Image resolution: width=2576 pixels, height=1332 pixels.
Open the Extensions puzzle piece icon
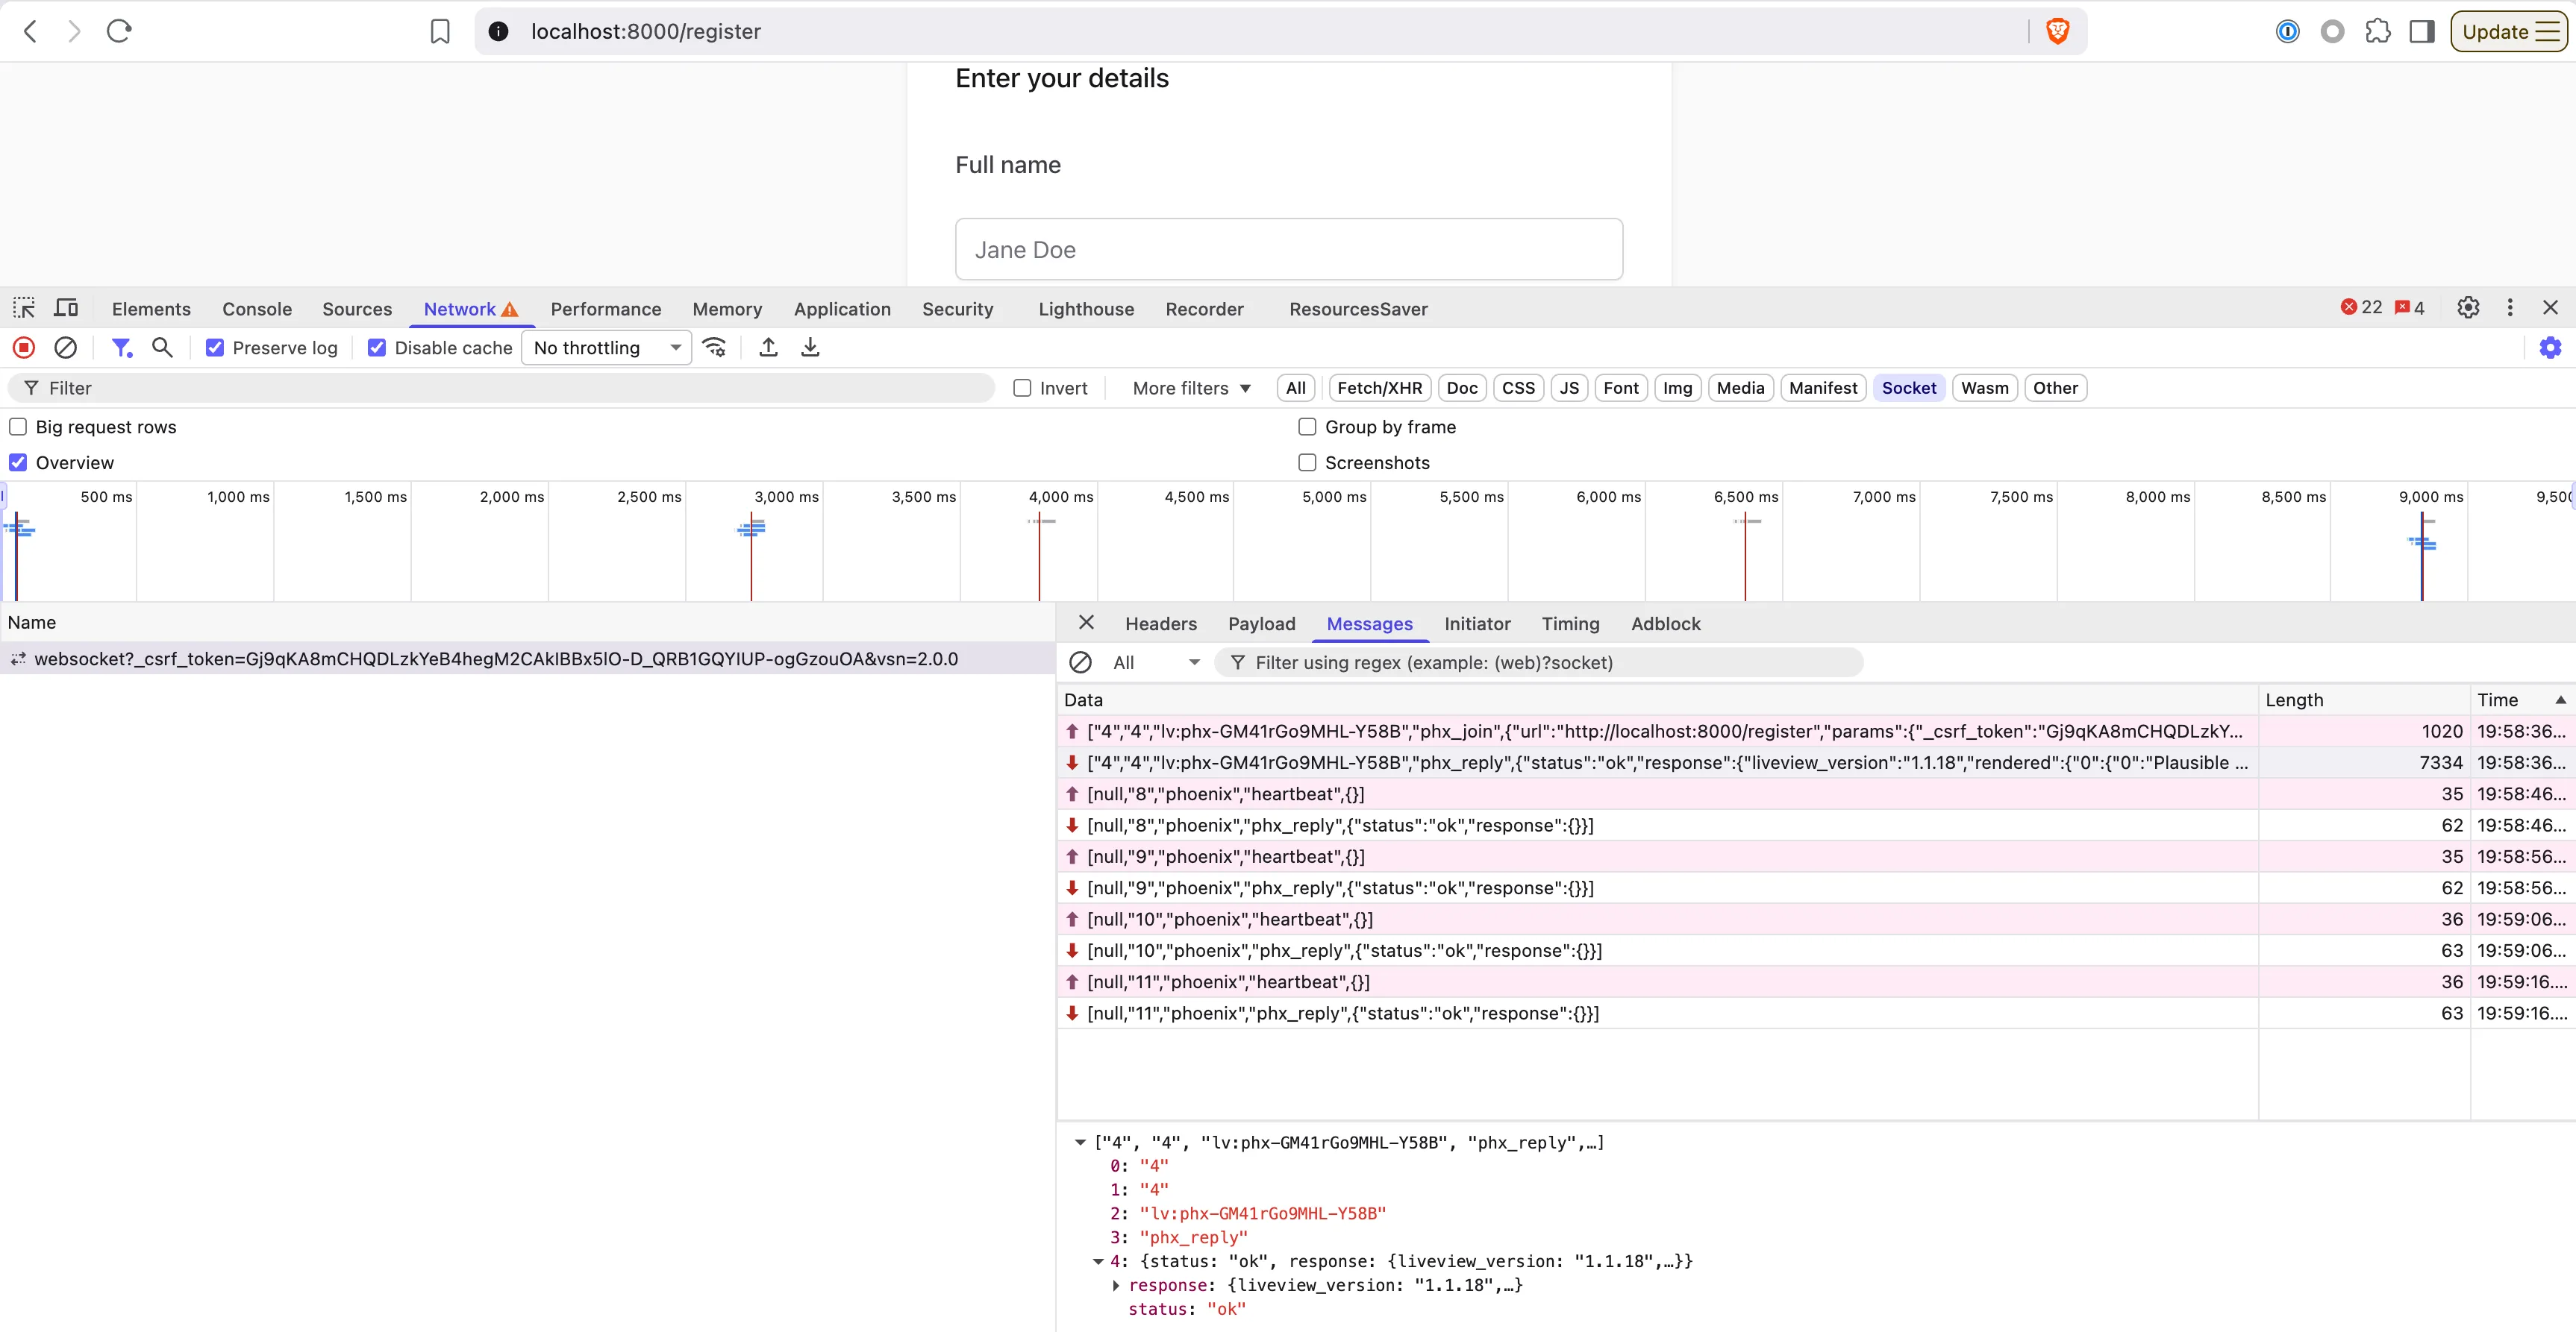click(2378, 32)
